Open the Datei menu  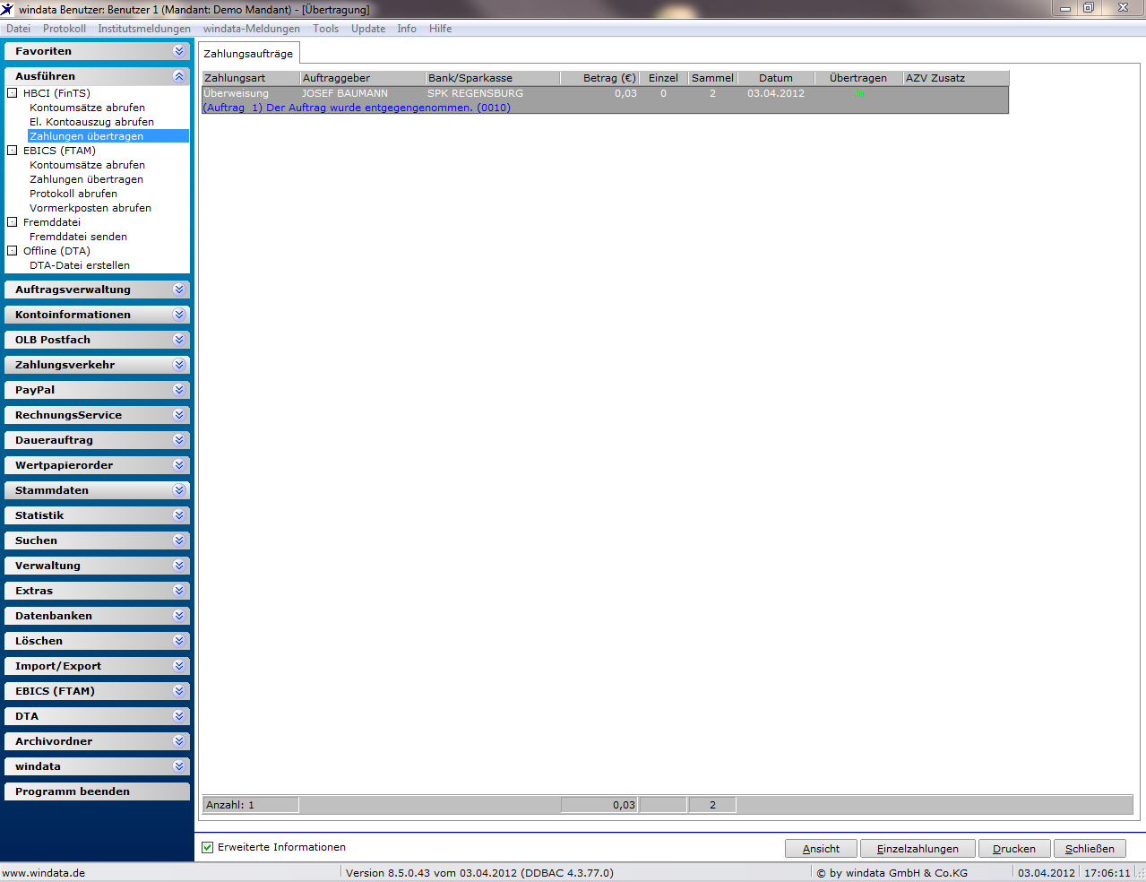point(18,29)
